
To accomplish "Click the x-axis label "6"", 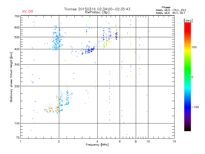I will click(x=120, y=141).
